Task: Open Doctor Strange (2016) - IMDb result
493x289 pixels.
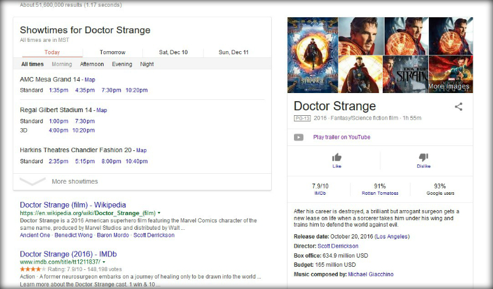Action: [x=68, y=254]
